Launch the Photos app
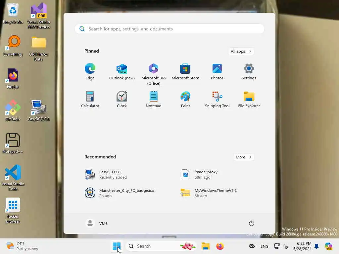The image size is (339, 254). pos(217,72)
